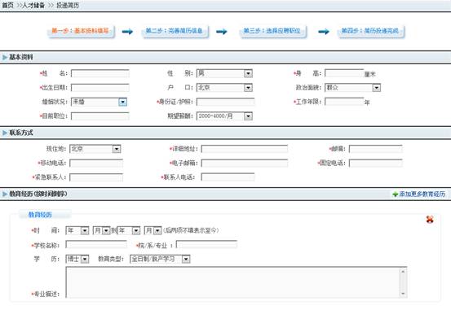Click the 教育经历 section header arrow icon

pos(5,194)
